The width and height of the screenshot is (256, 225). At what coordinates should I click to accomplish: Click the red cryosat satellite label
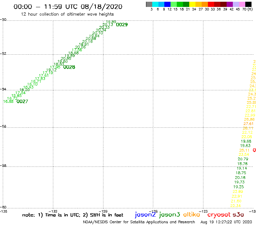click(x=219, y=215)
